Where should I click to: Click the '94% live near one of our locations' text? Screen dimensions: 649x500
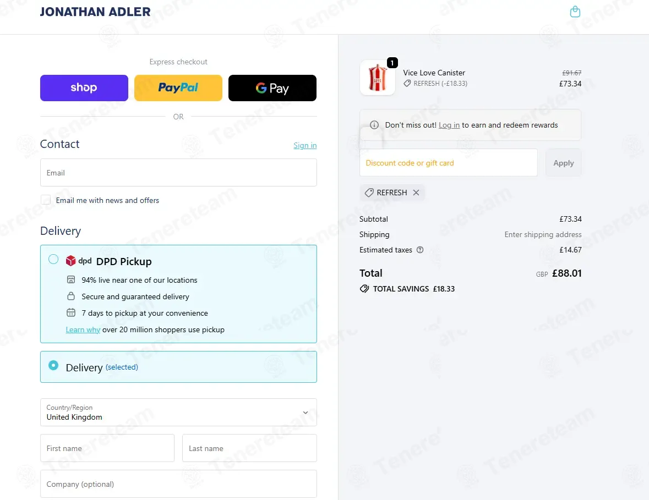click(139, 280)
